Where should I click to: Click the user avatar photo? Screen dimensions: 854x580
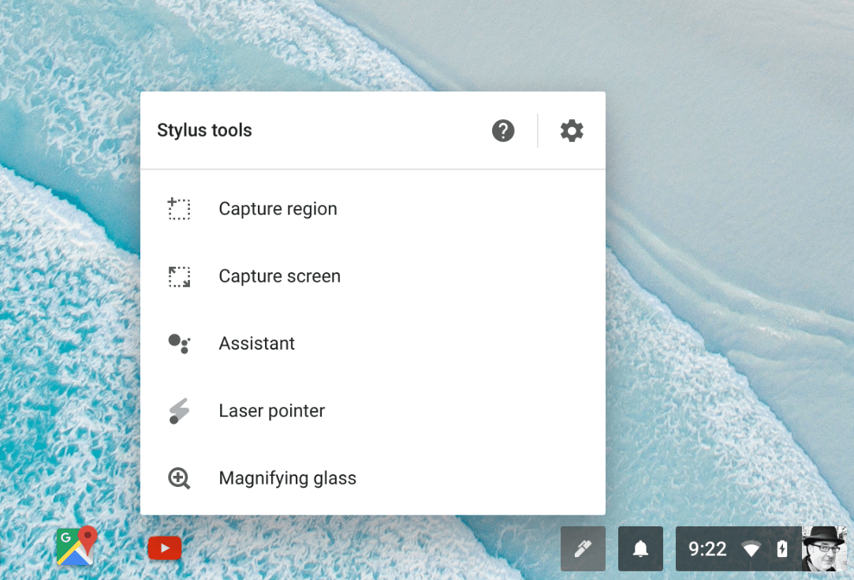pyautogui.click(x=824, y=548)
